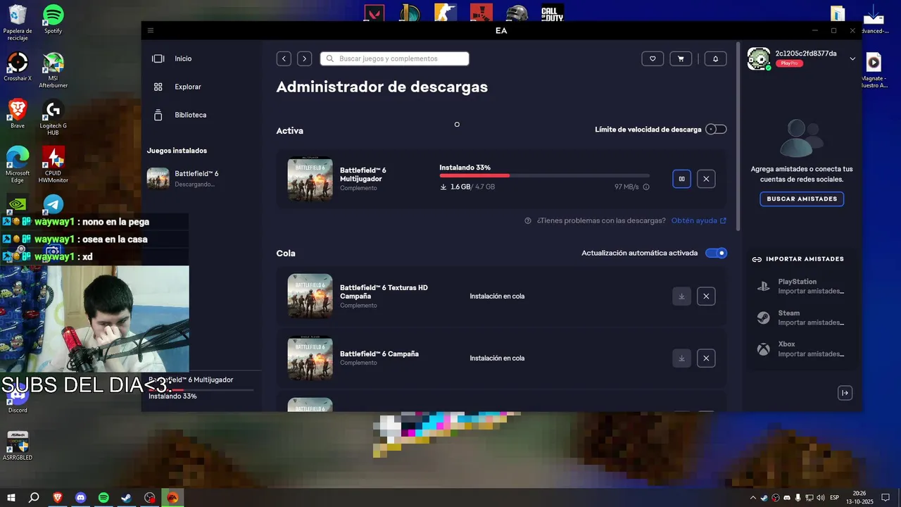Click the Battlefield 6 Texturas HD cover thumbnail
Image resolution: width=901 pixels, height=507 pixels.
pos(310,296)
